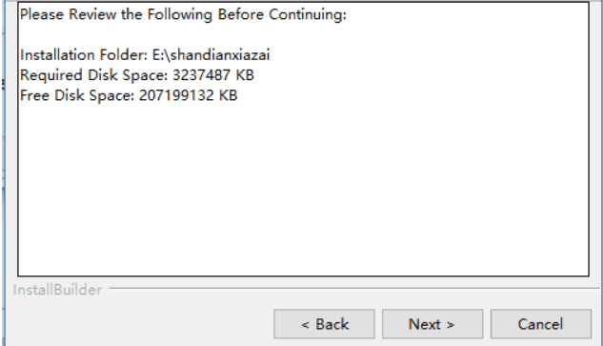Go back with the < Back button
Image resolution: width=603 pixels, height=346 pixels.
pos(324,324)
